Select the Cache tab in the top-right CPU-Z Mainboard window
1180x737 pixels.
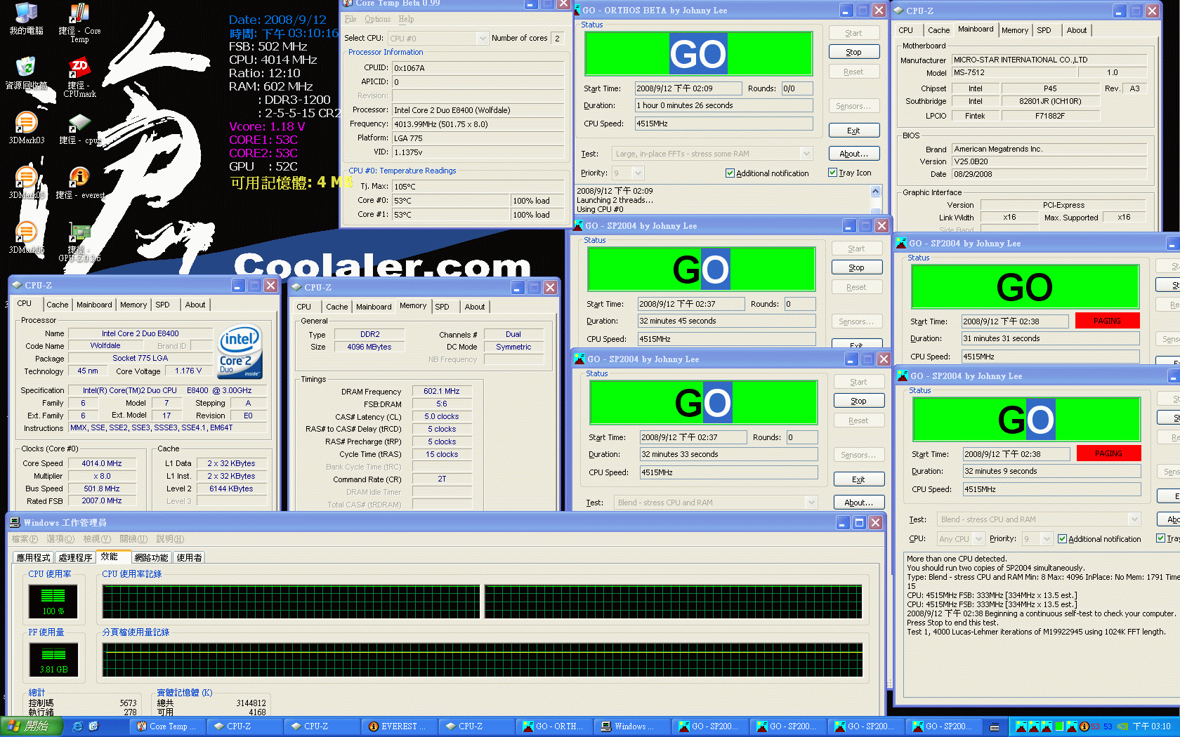938,30
